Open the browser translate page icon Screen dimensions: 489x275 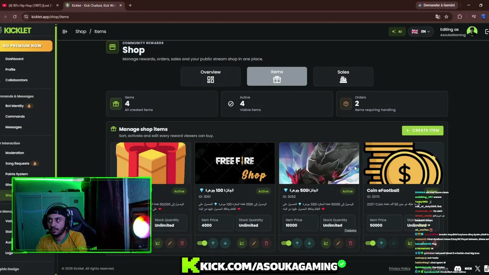[x=438, y=17]
